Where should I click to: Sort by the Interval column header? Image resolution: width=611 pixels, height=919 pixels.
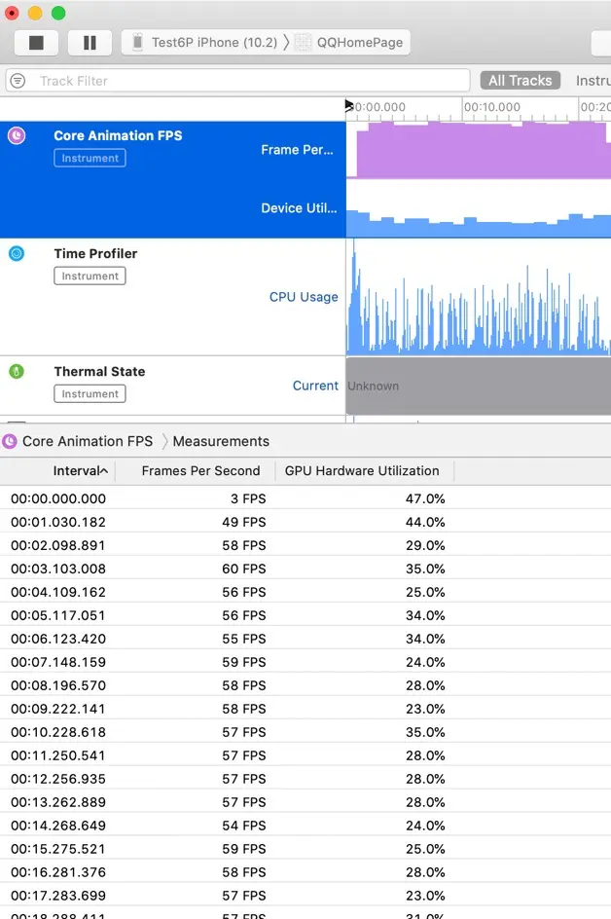pos(80,470)
